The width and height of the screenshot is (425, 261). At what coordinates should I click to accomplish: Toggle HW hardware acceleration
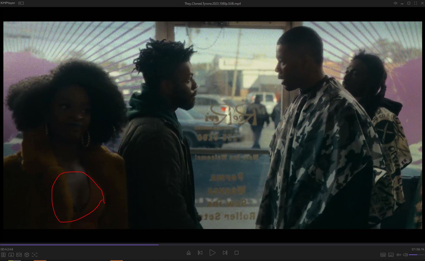(383, 255)
